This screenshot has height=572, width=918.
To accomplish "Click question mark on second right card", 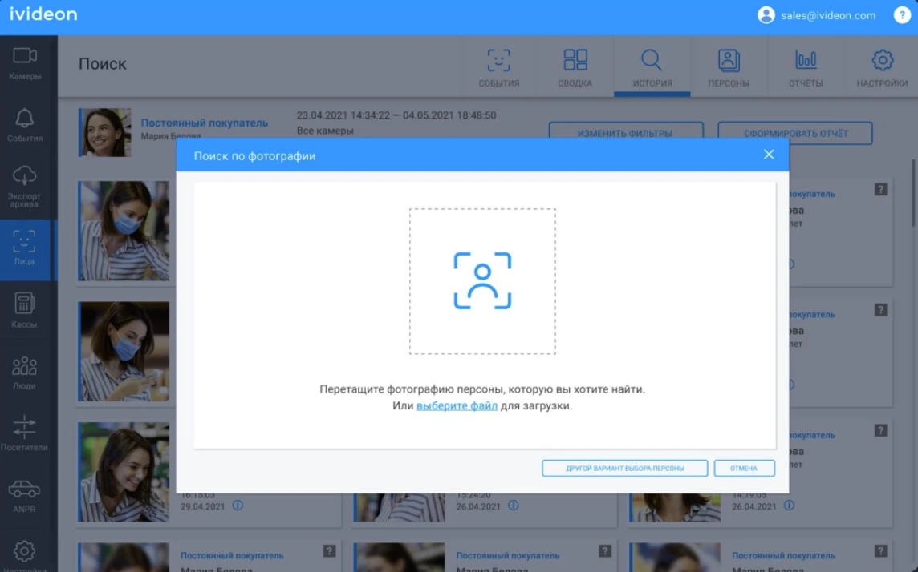I will click(x=880, y=310).
